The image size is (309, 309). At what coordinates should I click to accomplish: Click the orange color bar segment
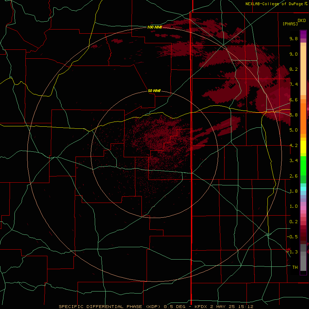pos(303,118)
